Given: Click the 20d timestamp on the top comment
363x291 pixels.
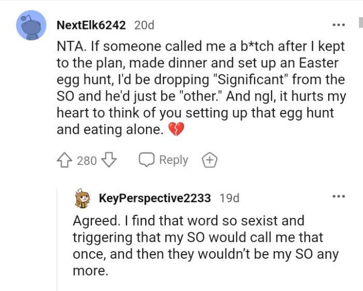Looking at the screenshot, I should pos(144,25).
